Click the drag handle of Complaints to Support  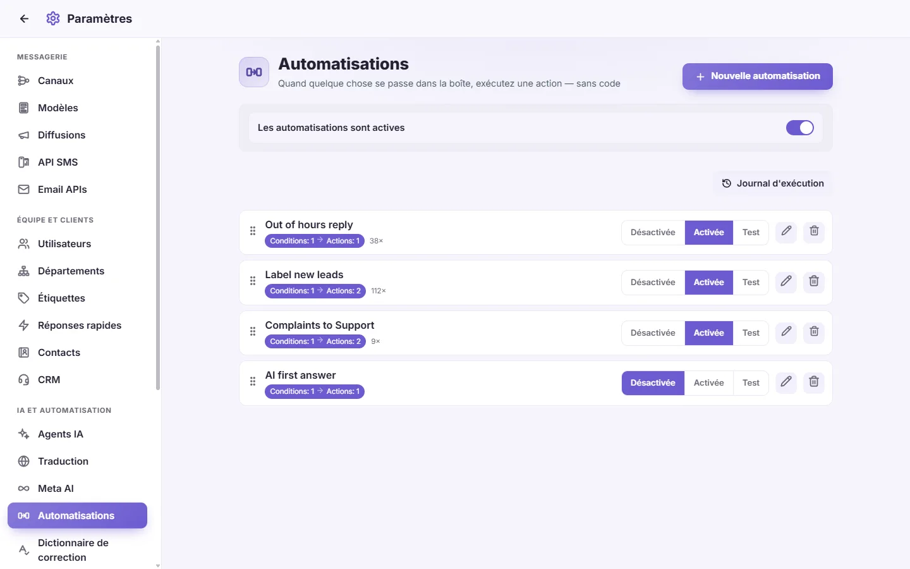coord(253,332)
